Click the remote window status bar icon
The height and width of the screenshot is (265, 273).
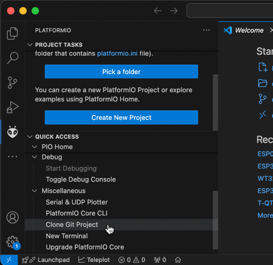(x=8, y=260)
